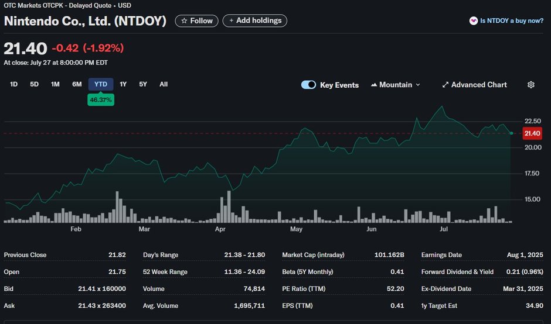The image size is (551, 324).
Task: Click the Nintendo Co., Ltd. (NTDOY) heading
Action: [85, 21]
